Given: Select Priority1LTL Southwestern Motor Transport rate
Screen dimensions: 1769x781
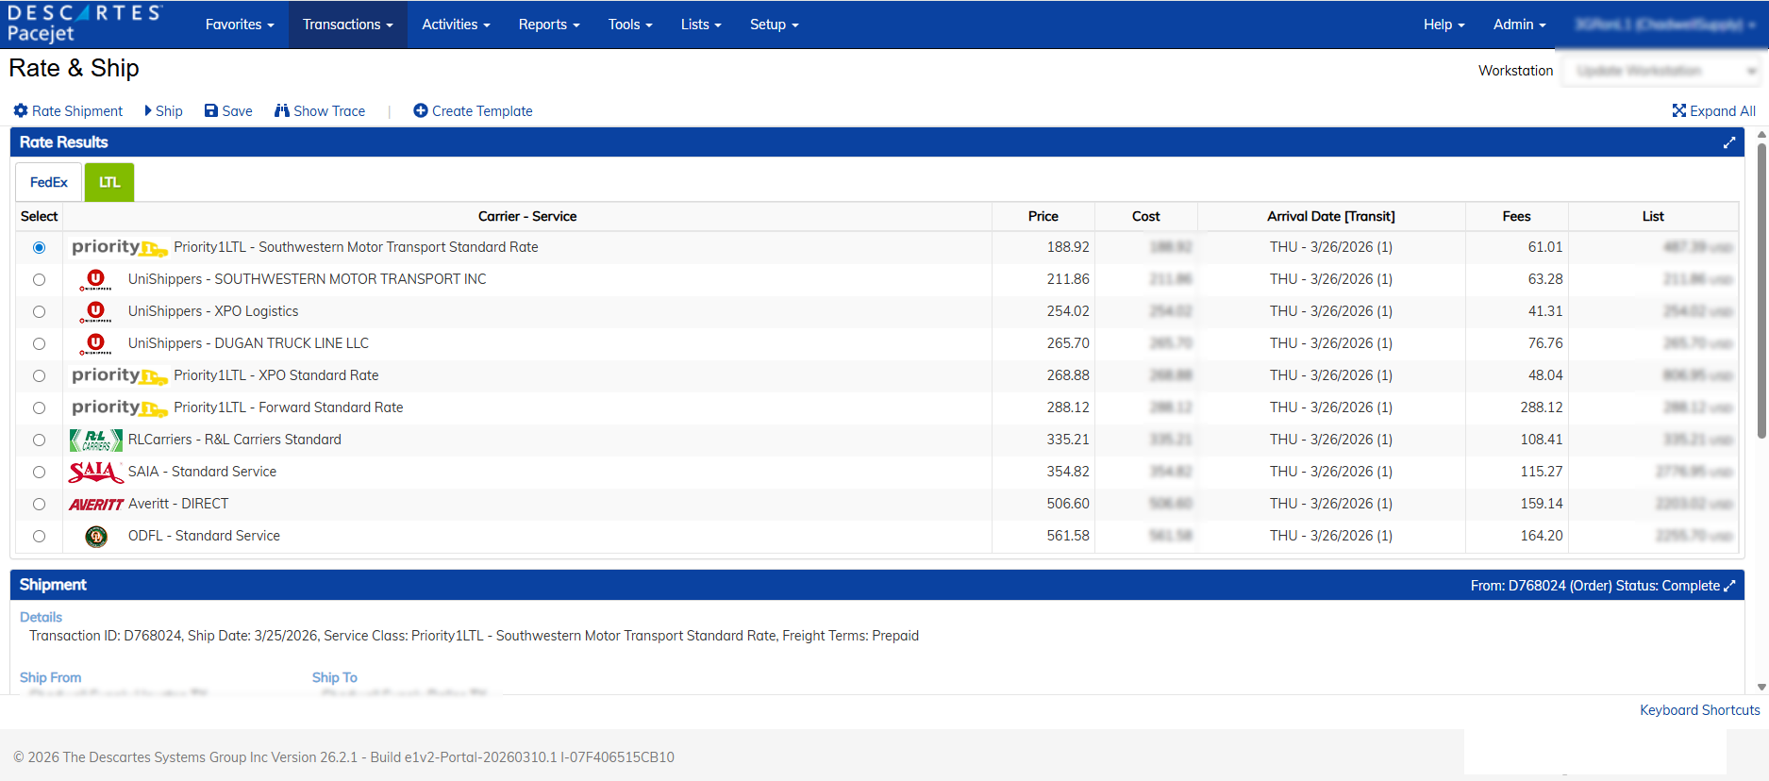Looking at the screenshot, I should click(39, 247).
